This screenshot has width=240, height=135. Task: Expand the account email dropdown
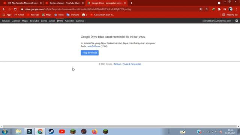pyautogui.click(x=217, y=21)
